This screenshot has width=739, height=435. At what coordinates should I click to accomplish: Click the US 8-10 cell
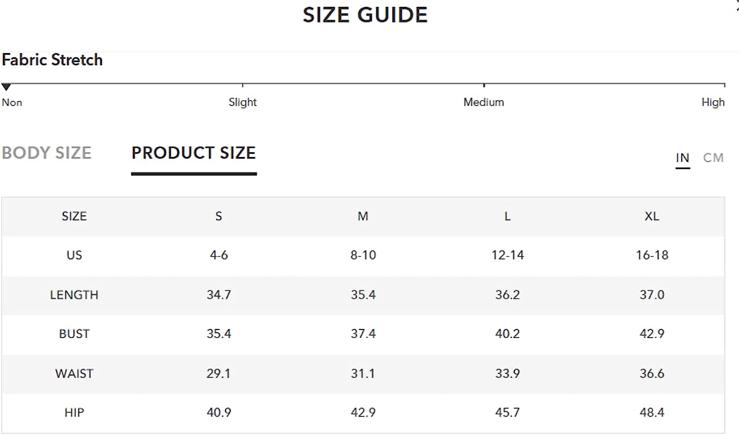pyautogui.click(x=363, y=255)
